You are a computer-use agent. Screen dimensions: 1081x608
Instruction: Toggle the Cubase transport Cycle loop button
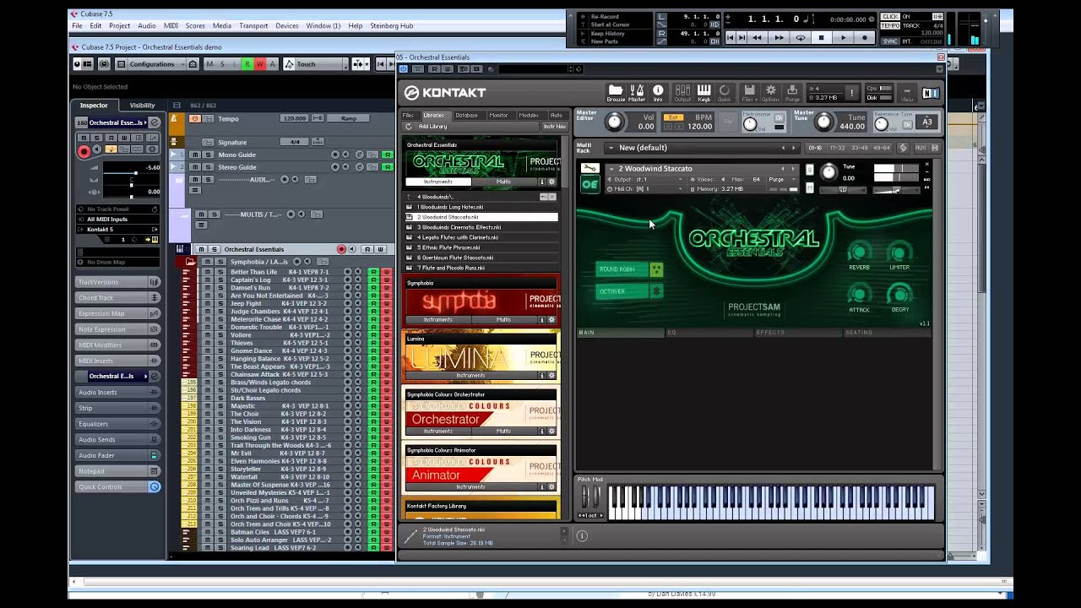tap(800, 37)
